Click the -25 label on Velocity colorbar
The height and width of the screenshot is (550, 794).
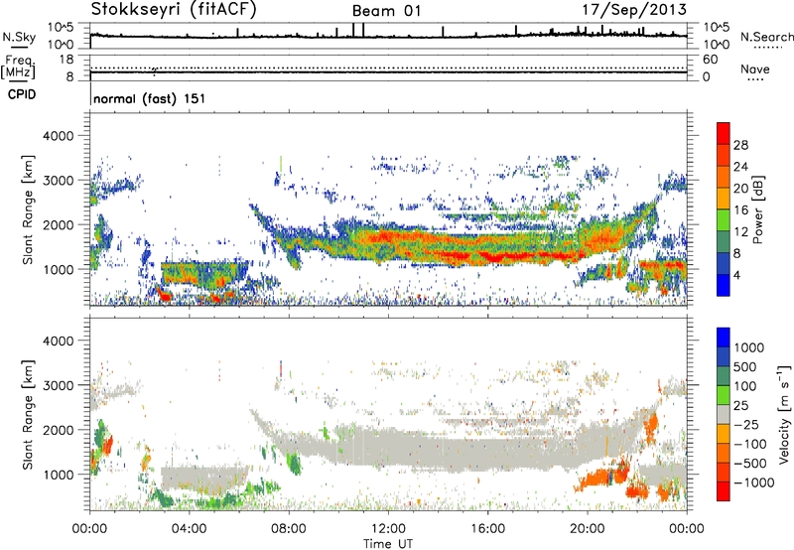746,425
